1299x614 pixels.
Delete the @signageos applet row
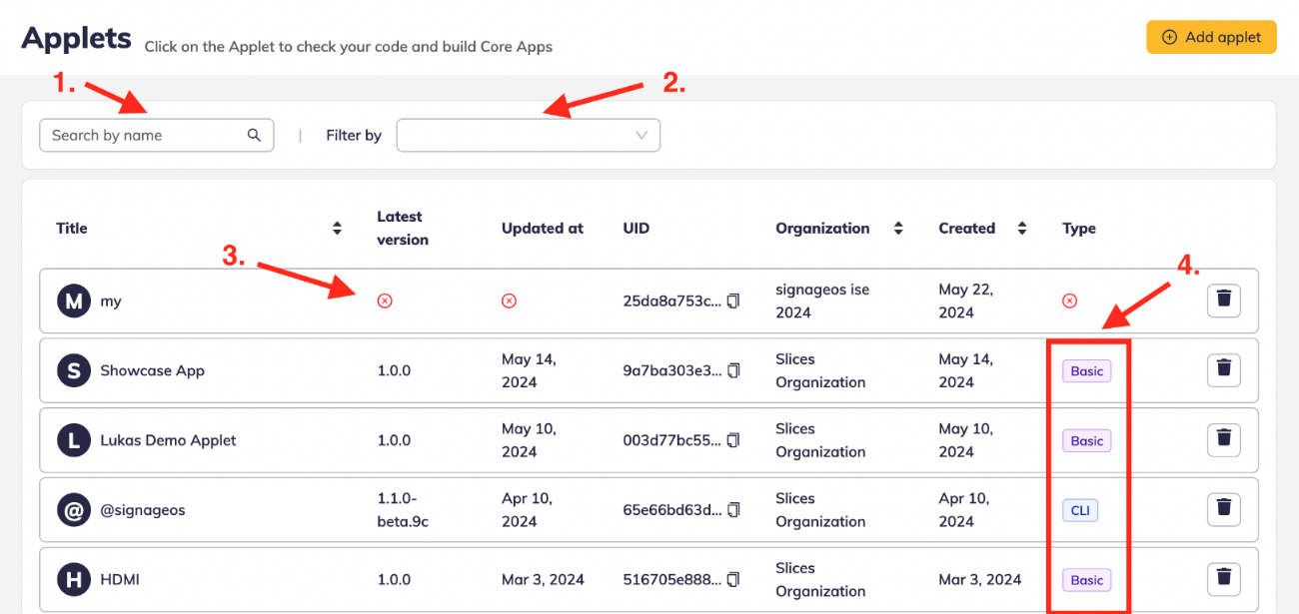(1223, 509)
